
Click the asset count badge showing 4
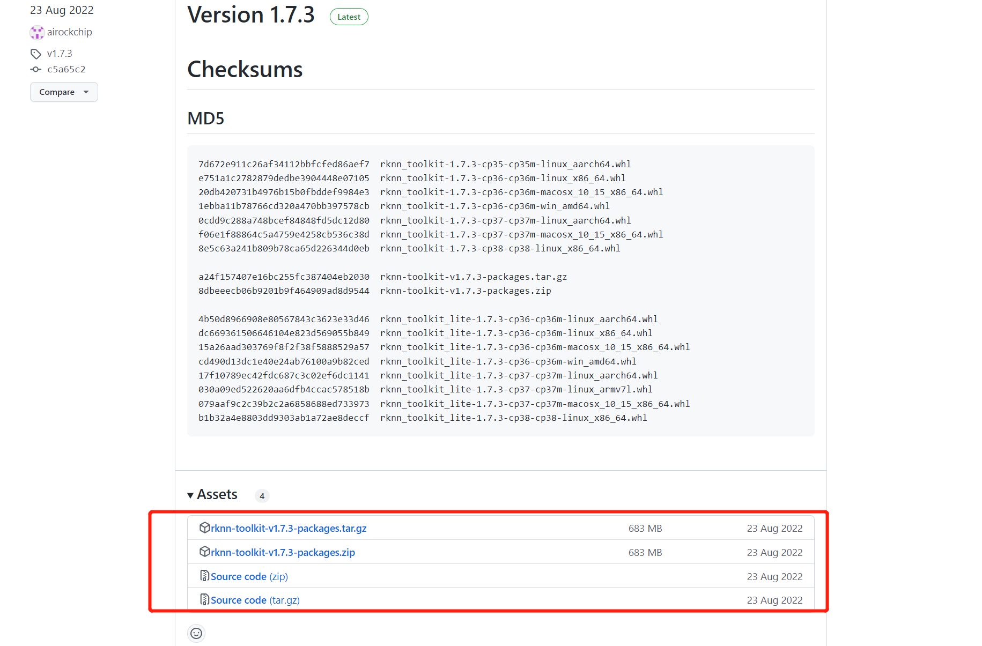tap(262, 496)
